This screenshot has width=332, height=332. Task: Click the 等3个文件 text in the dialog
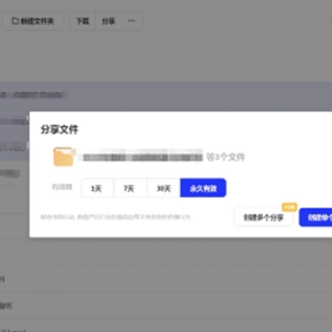pos(225,158)
